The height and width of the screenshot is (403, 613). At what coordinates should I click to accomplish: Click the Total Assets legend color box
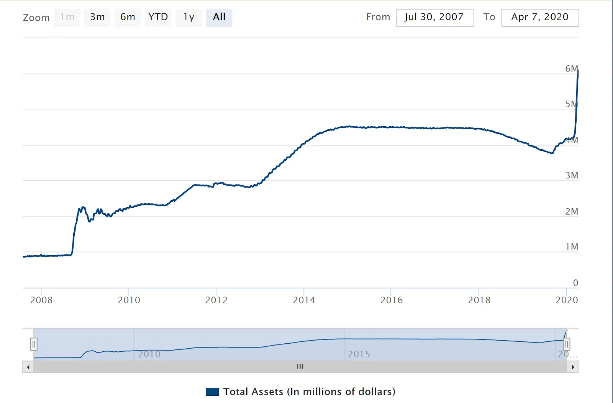coord(213,392)
